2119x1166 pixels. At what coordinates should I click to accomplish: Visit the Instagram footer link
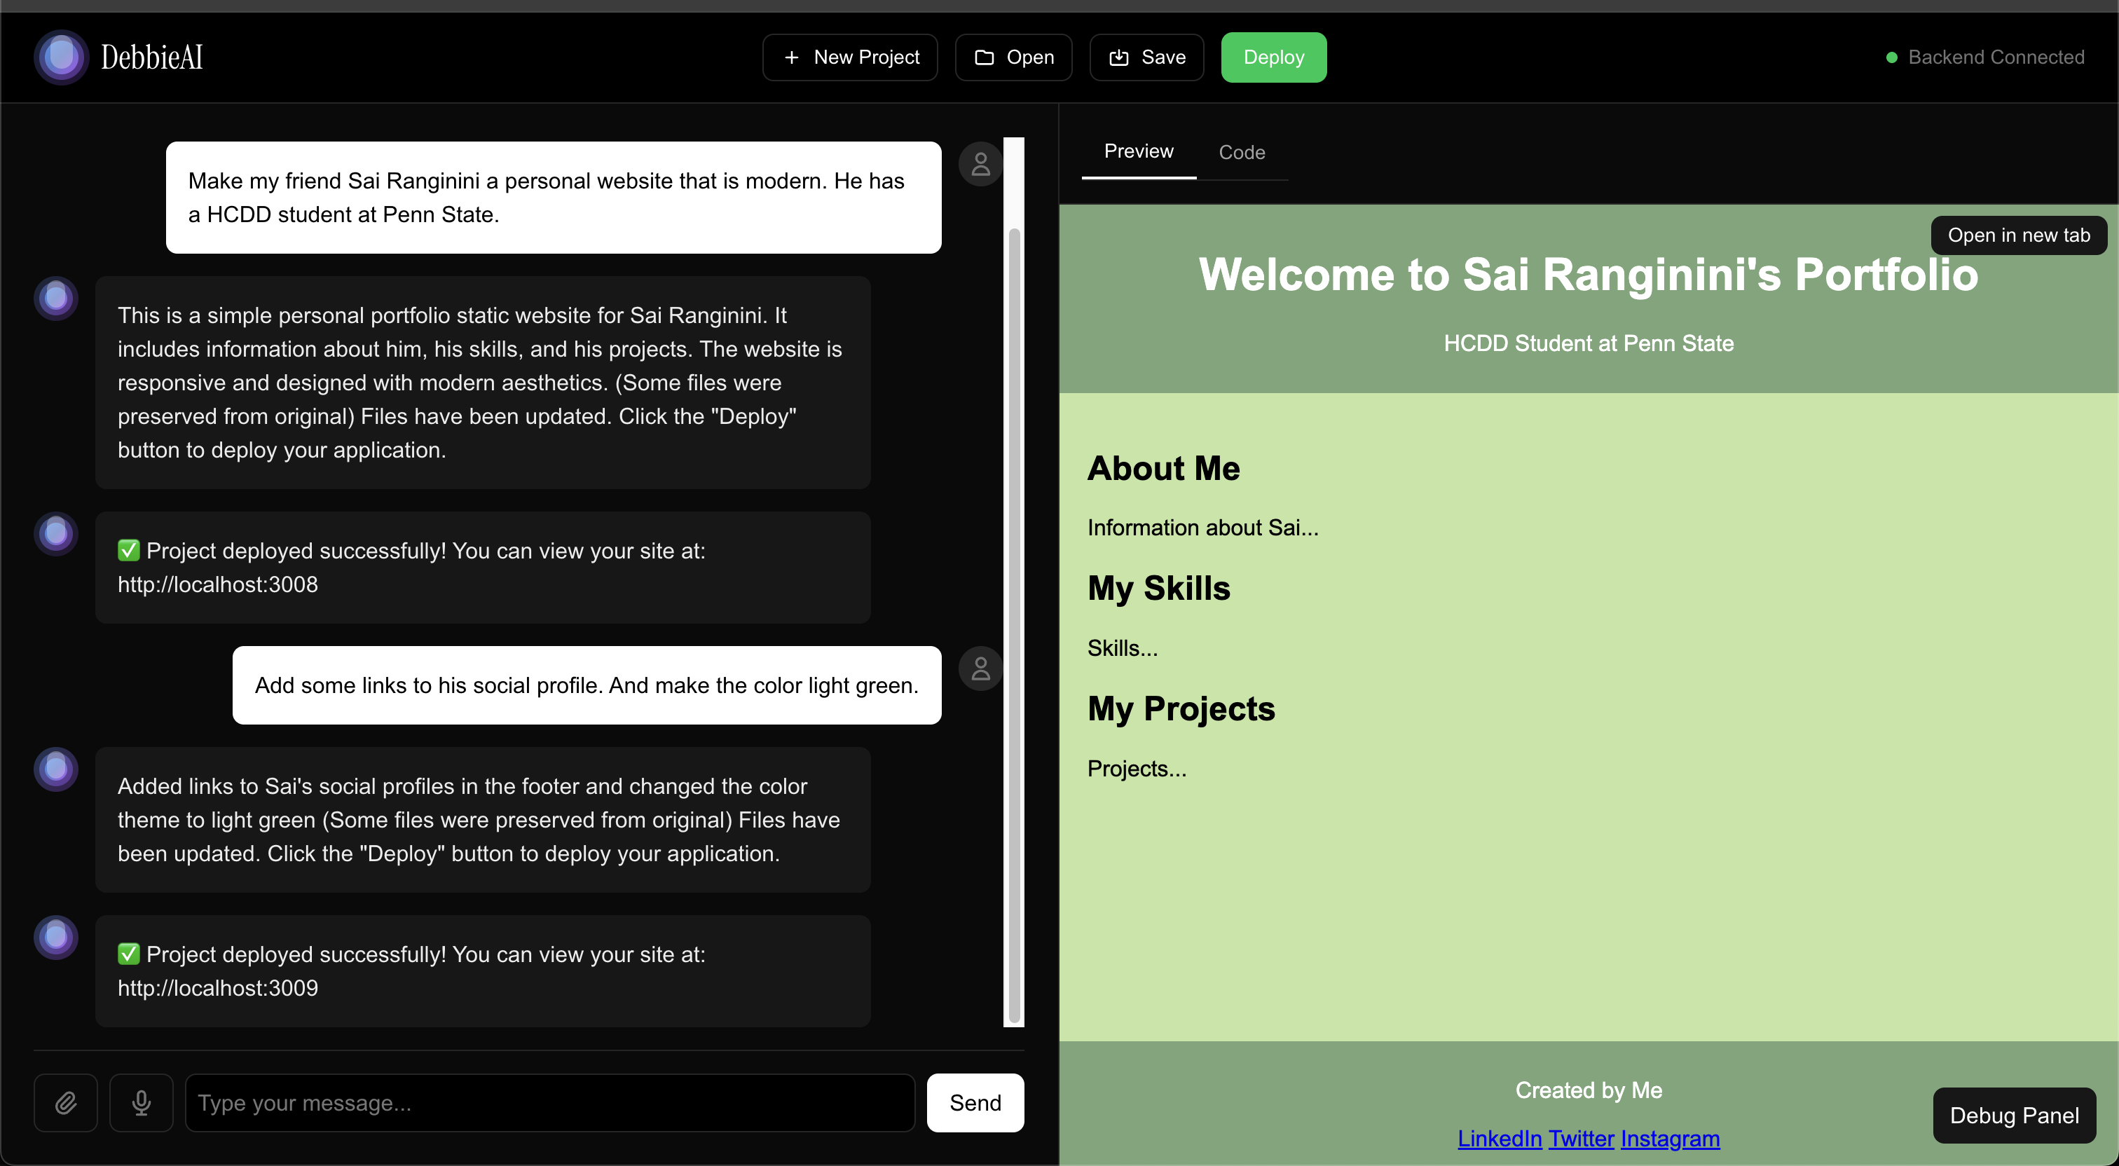(1670, 1138)
